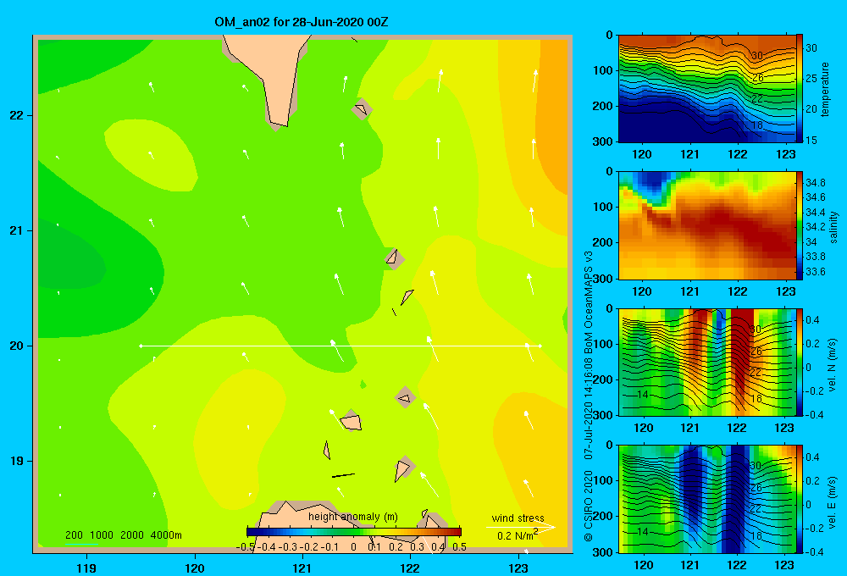Click the wind stress reference arrow in legend
847x576 pixels.
(520, 527)
